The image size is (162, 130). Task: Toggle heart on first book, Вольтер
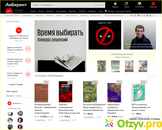coord(51,120)
